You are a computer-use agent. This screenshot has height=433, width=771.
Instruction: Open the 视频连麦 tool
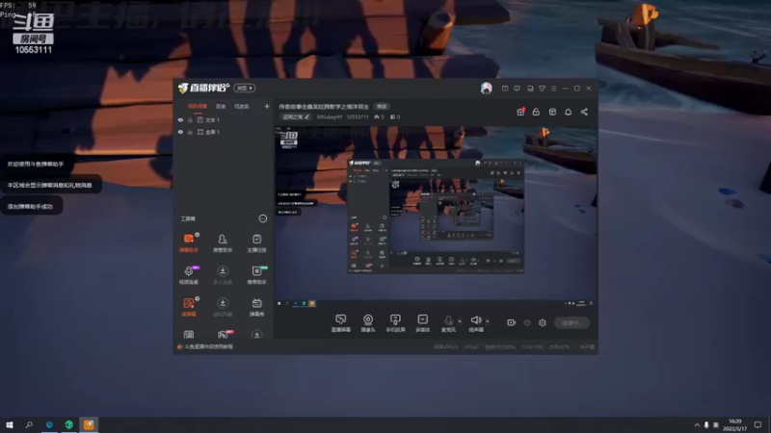coord(189,275)
